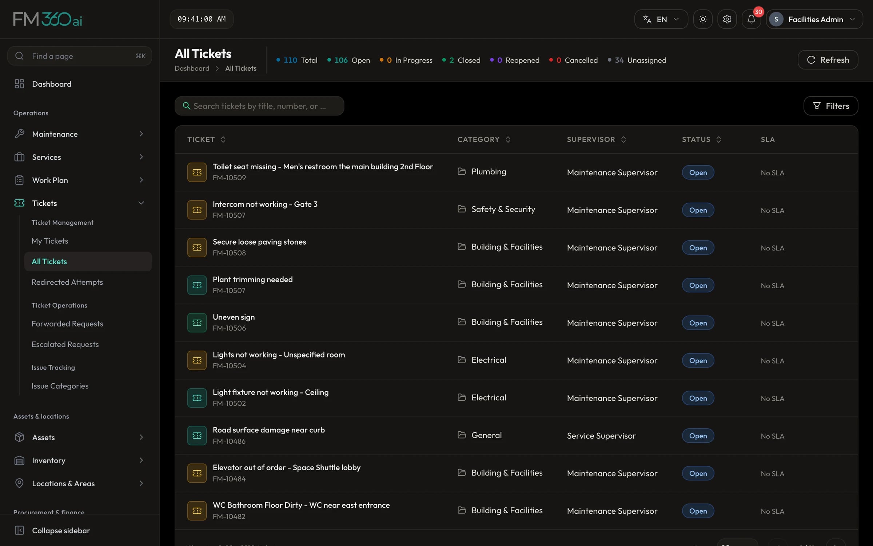Image resolution: width=873 pixels, height=546 pixels.
Task: Open Escalated Requests page
Action: [88, 344]
